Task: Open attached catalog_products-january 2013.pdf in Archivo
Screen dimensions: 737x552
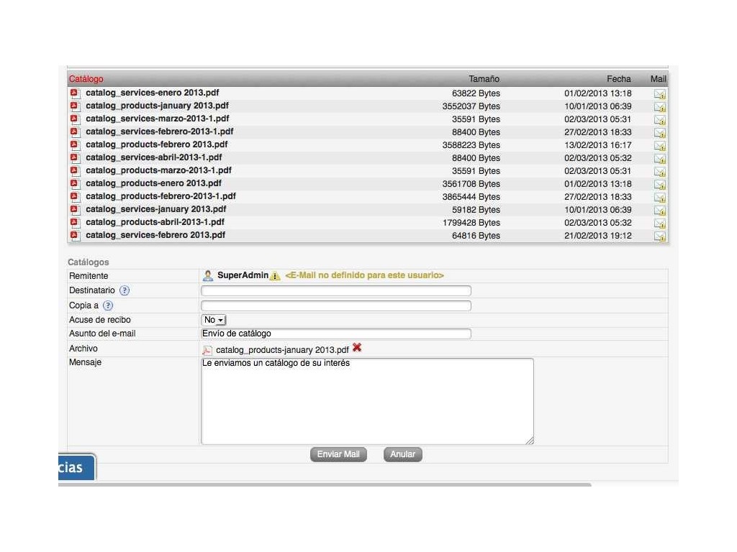Action: click(282, 350)
